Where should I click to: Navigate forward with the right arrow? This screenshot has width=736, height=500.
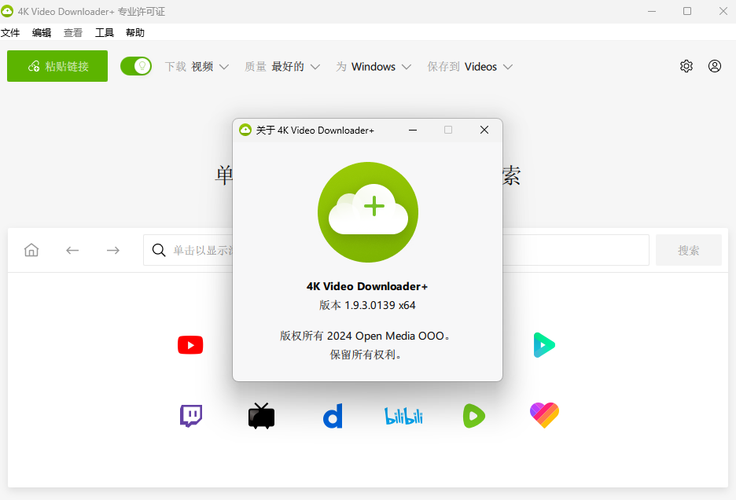[113, 250]
